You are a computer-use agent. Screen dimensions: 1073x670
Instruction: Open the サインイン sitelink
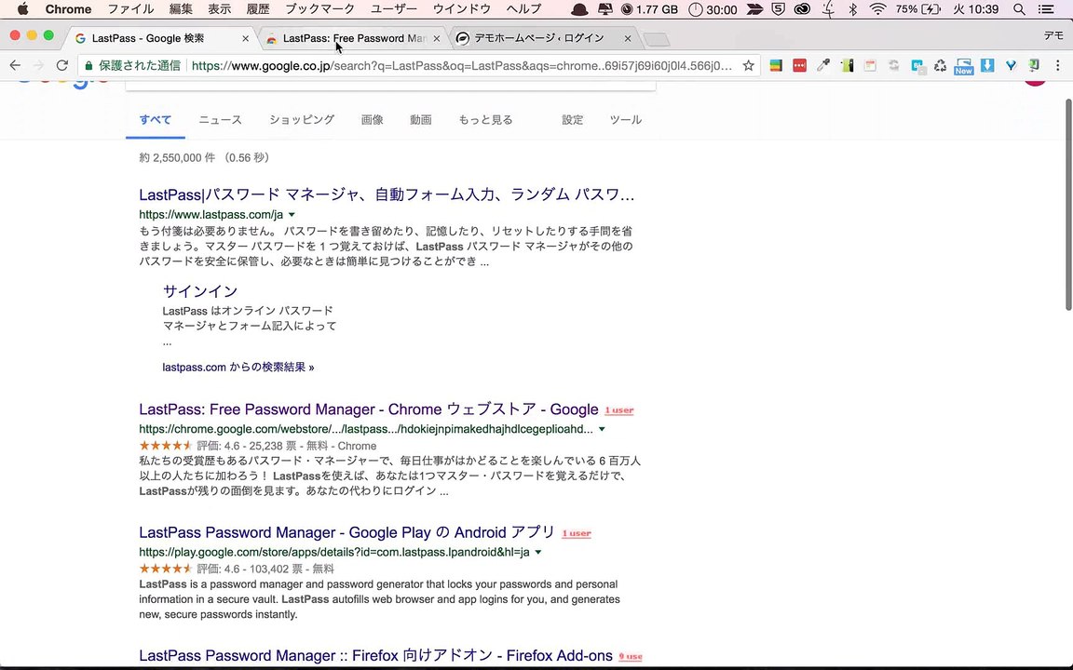(x=200, y=291)
